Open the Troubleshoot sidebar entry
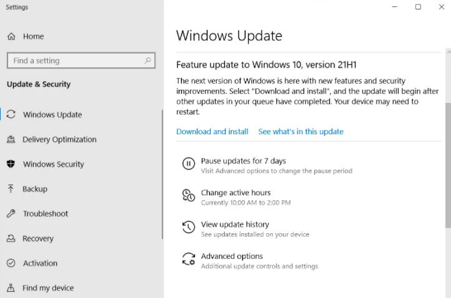This screenshot has width=451, height=298. (81, 213)
